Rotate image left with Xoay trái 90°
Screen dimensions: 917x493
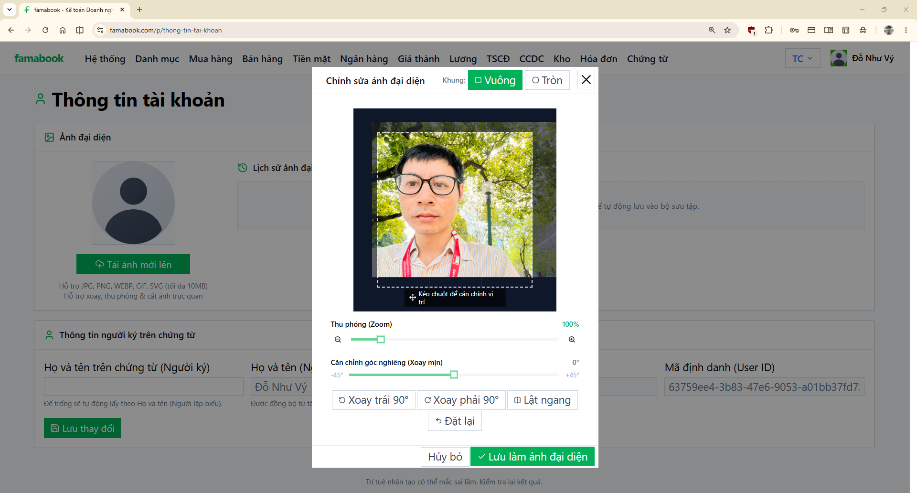click(373, 400)
